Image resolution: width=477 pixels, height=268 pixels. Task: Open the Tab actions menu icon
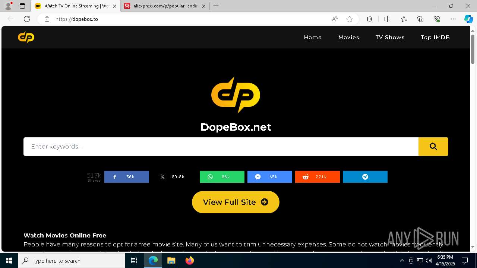(x=22, y=6)
